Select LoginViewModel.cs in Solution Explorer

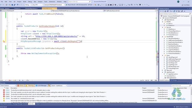[174, 50]
